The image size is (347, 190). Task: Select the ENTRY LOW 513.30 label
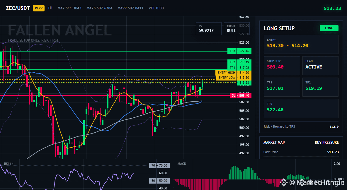(233, 78)
